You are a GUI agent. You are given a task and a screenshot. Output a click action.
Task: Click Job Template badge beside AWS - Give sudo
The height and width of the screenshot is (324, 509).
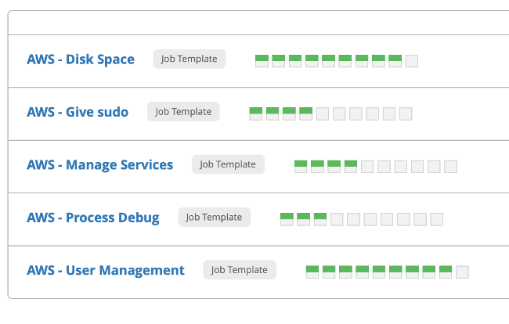pyautogui.click(x=183, y=112)
